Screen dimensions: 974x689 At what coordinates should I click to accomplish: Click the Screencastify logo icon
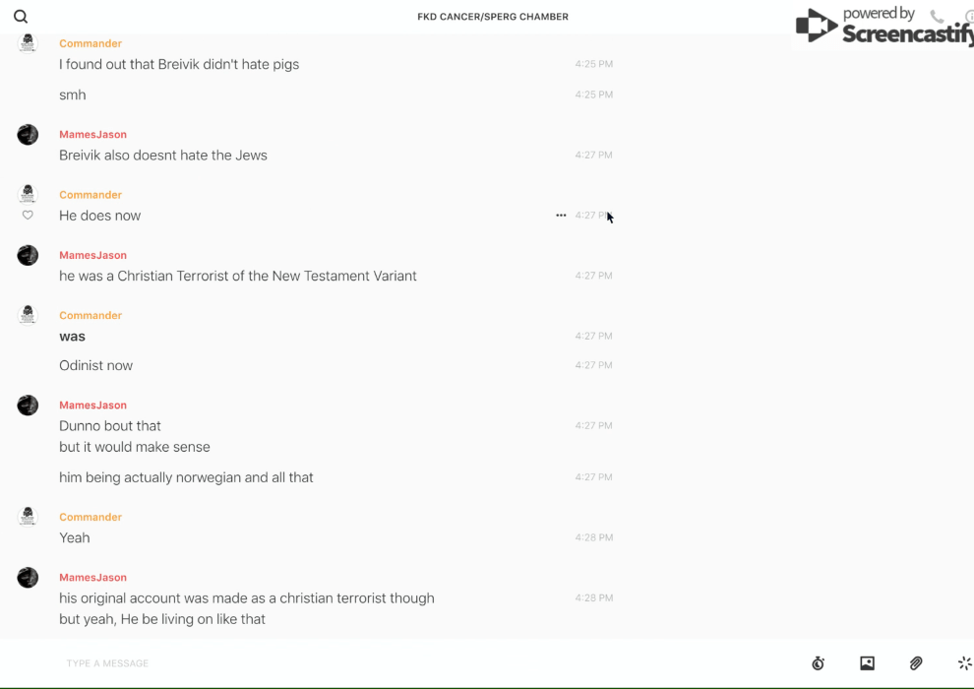point(817,26)
